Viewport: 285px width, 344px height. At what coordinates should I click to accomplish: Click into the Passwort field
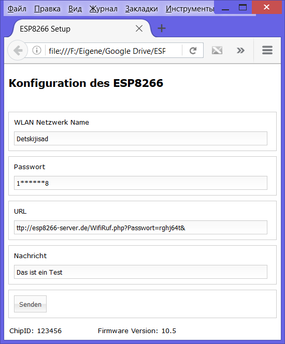pyautogui.click(x=140, y=183)
